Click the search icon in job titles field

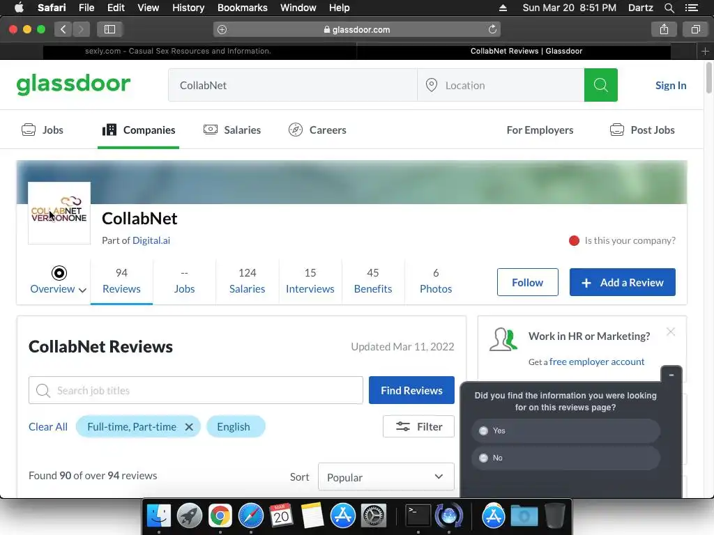click(43, 390)
